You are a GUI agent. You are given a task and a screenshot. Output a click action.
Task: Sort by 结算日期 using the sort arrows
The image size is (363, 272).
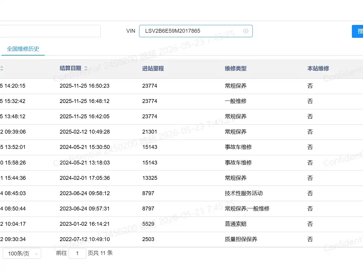click(86, 68)
